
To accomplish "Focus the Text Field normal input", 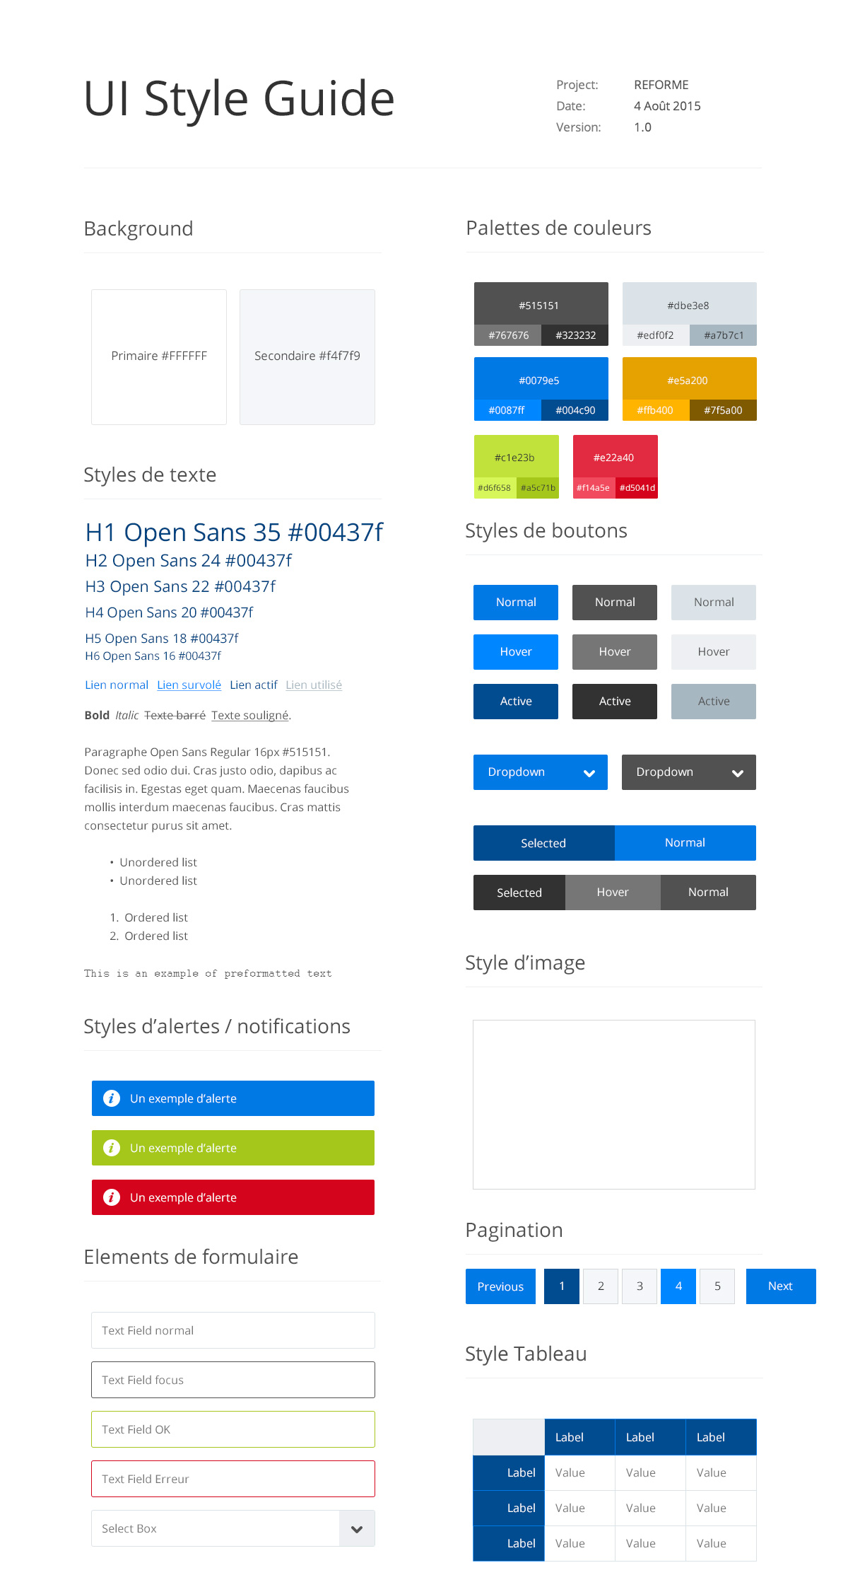I will pos(233,1330).
